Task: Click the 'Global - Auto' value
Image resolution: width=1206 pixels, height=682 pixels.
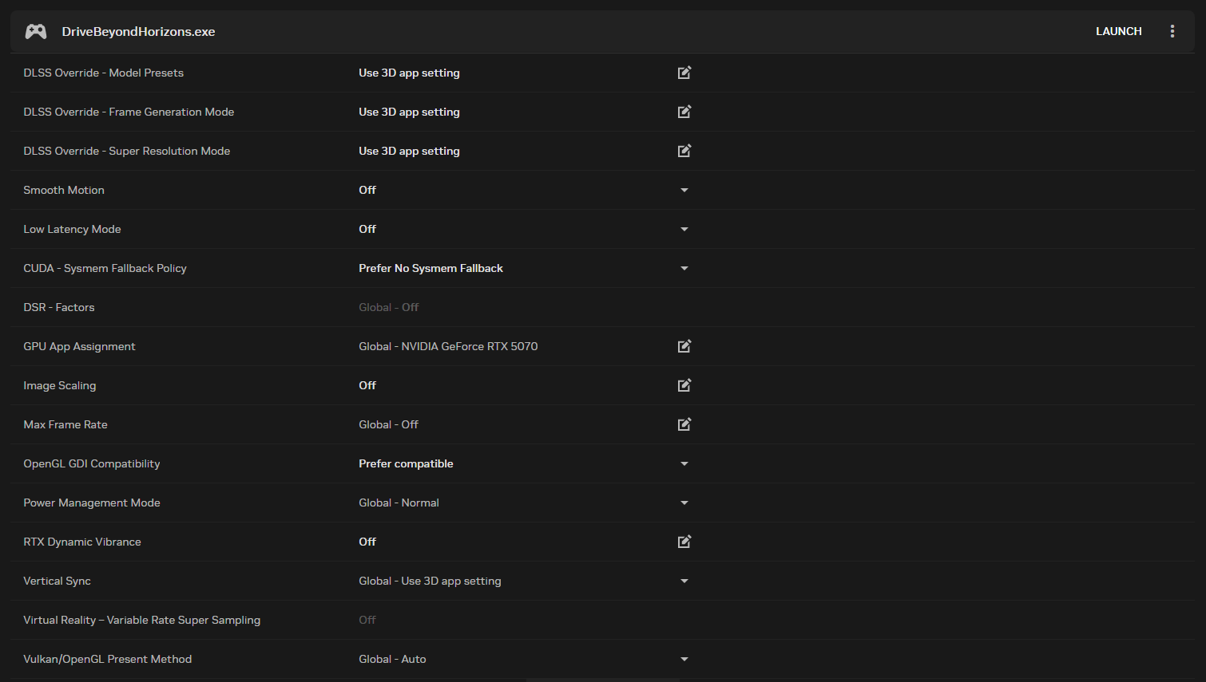Action: [392, 659]
